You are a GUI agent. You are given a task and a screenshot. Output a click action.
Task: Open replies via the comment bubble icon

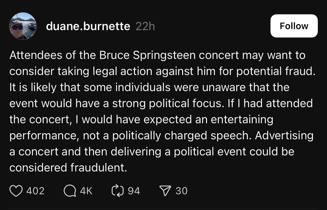click(x=70, y=191)
